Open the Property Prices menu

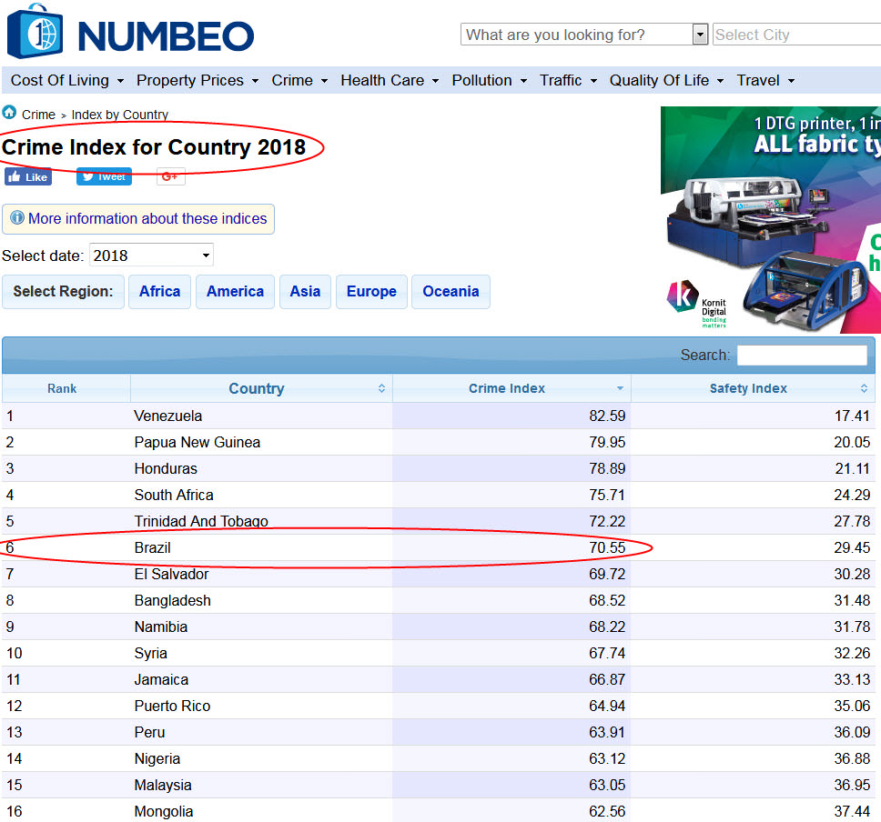(197, 80)
